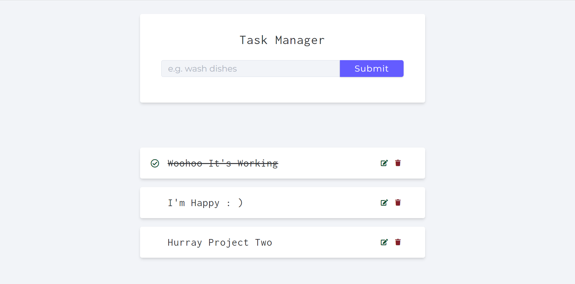
Task: Select the Woohoo It's Working task text
Action: (x=223, y=163)
